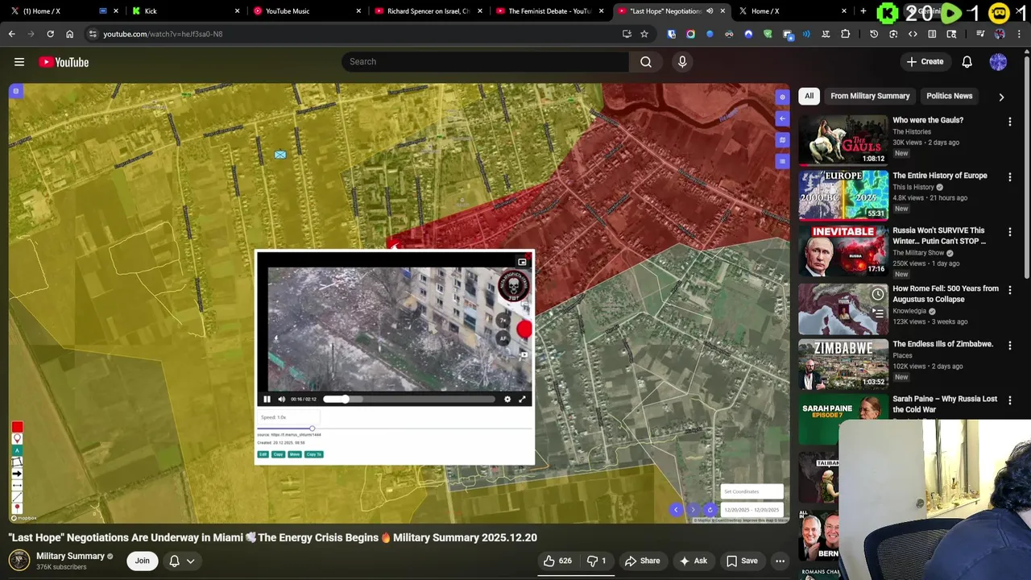Viewport: 1031px width, 580px height.
Task: Switch to the YouTube Music tab
Action: click(x=306, y=11)
